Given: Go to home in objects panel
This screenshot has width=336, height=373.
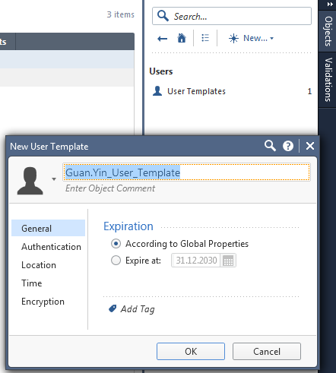Looking at the screenshot, I should click(182, 38).
